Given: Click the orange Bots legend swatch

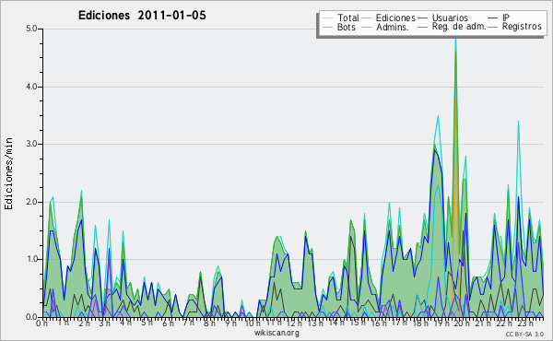Looking at the screenshot, I should click(328, 27).
